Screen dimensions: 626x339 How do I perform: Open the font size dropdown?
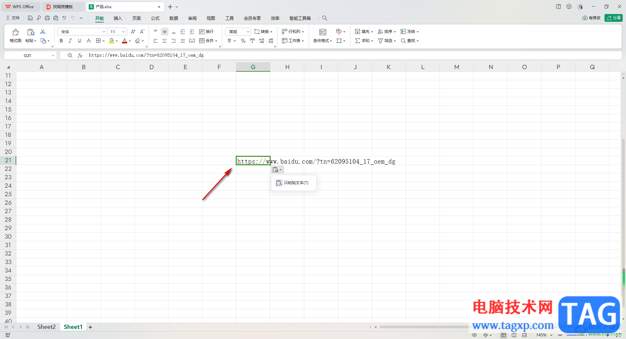124,32
